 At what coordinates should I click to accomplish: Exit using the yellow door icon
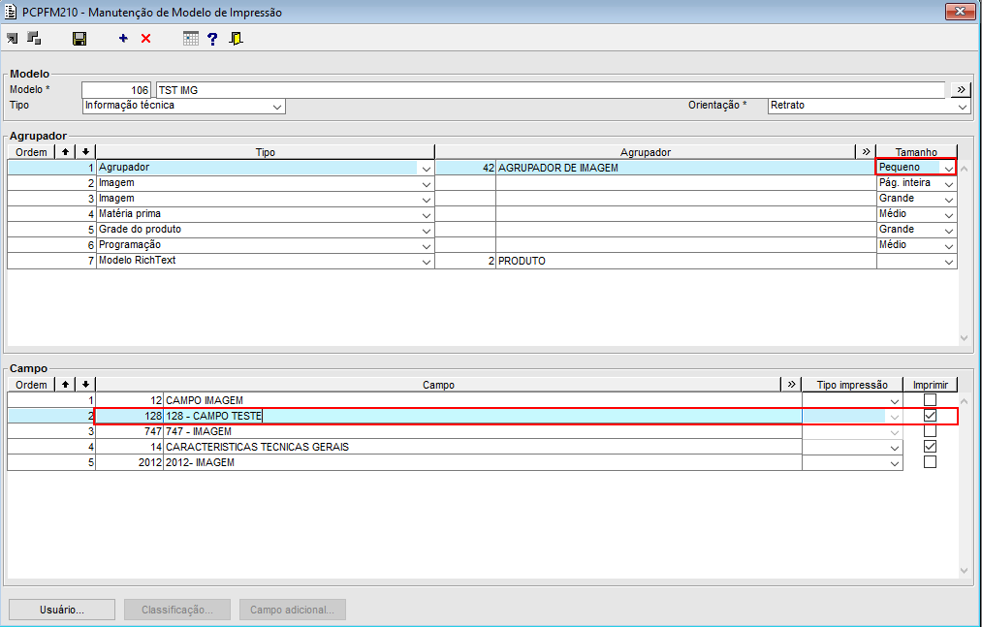237,39
